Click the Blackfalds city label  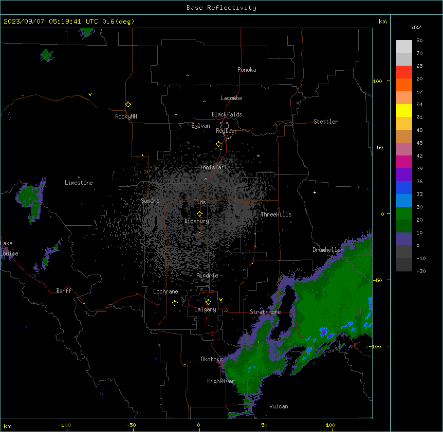click(x=227, y=114)
